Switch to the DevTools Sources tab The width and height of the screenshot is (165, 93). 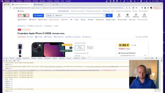34,58
